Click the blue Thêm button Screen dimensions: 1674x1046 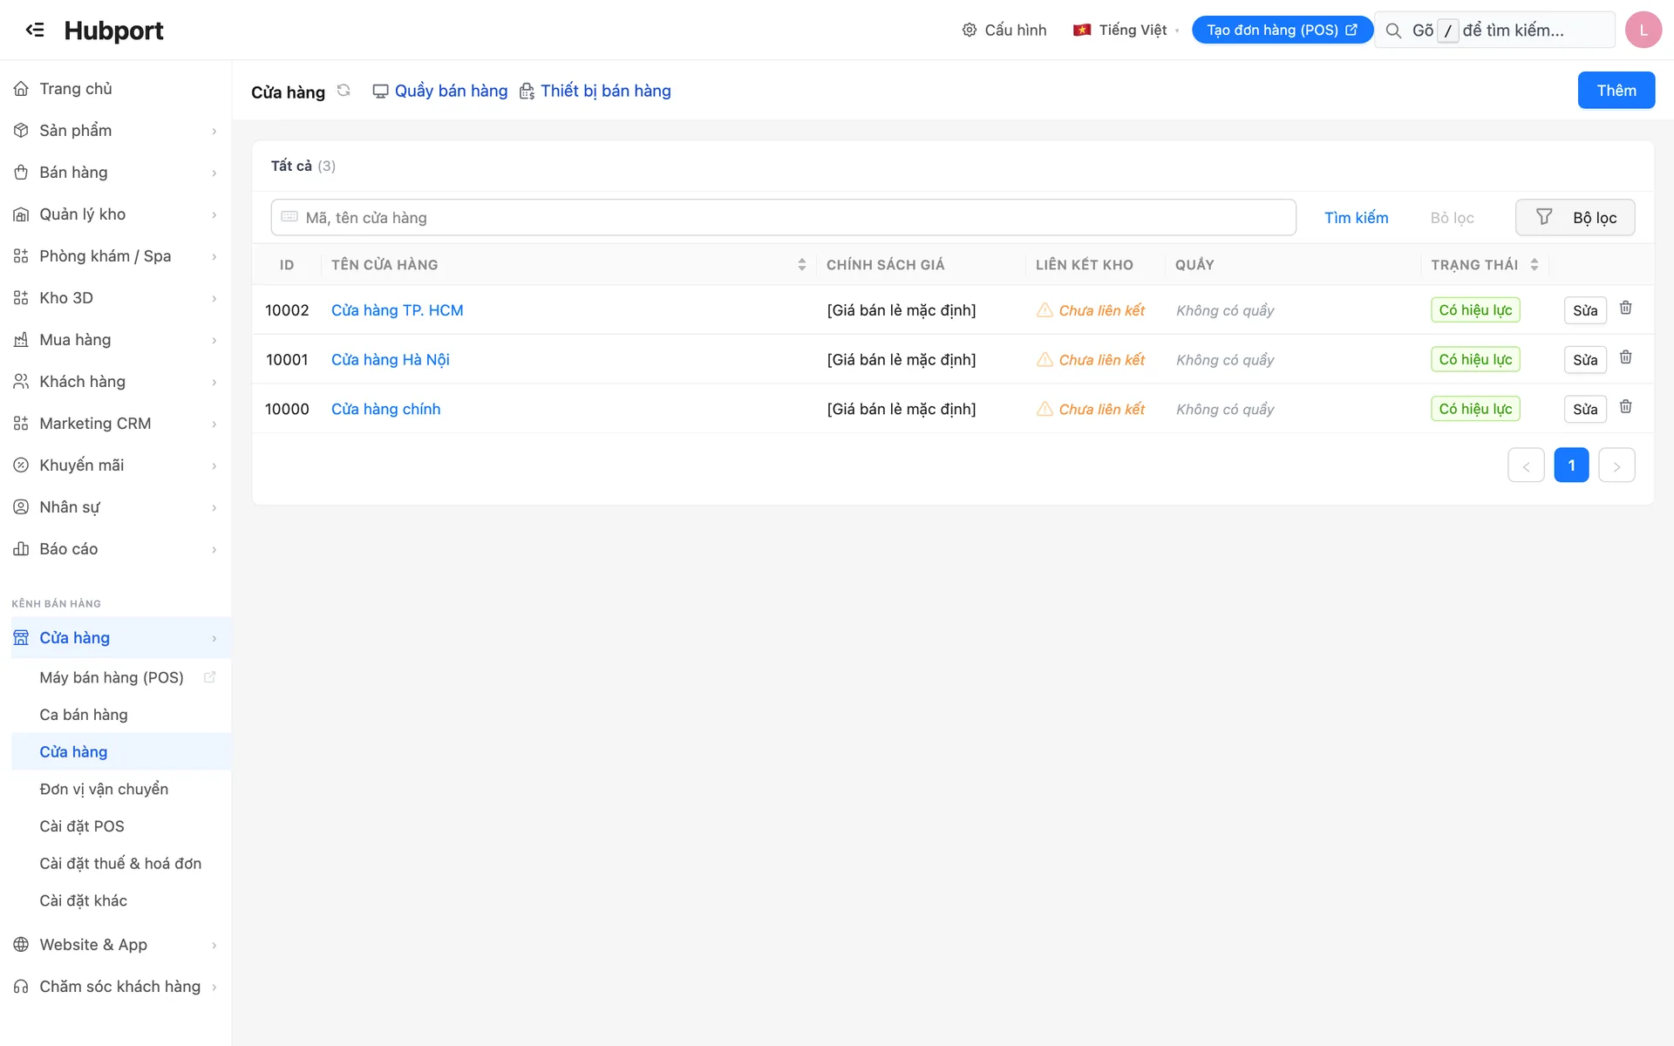click(x=1616, y=91)
